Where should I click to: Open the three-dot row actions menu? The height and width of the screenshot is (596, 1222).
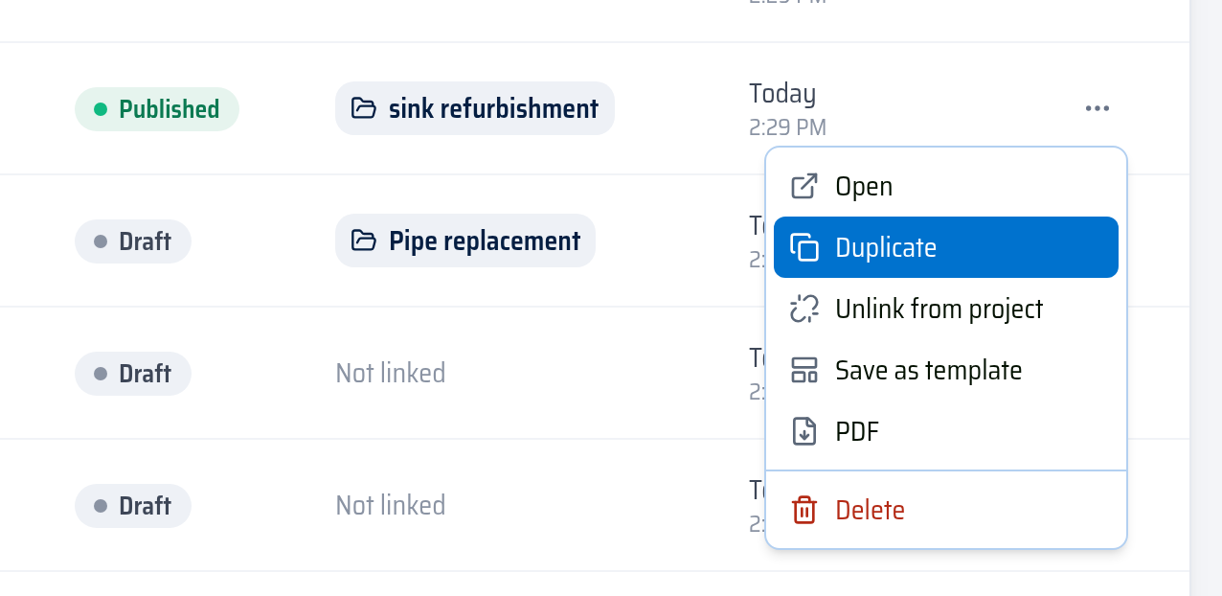coord(1098,108)
